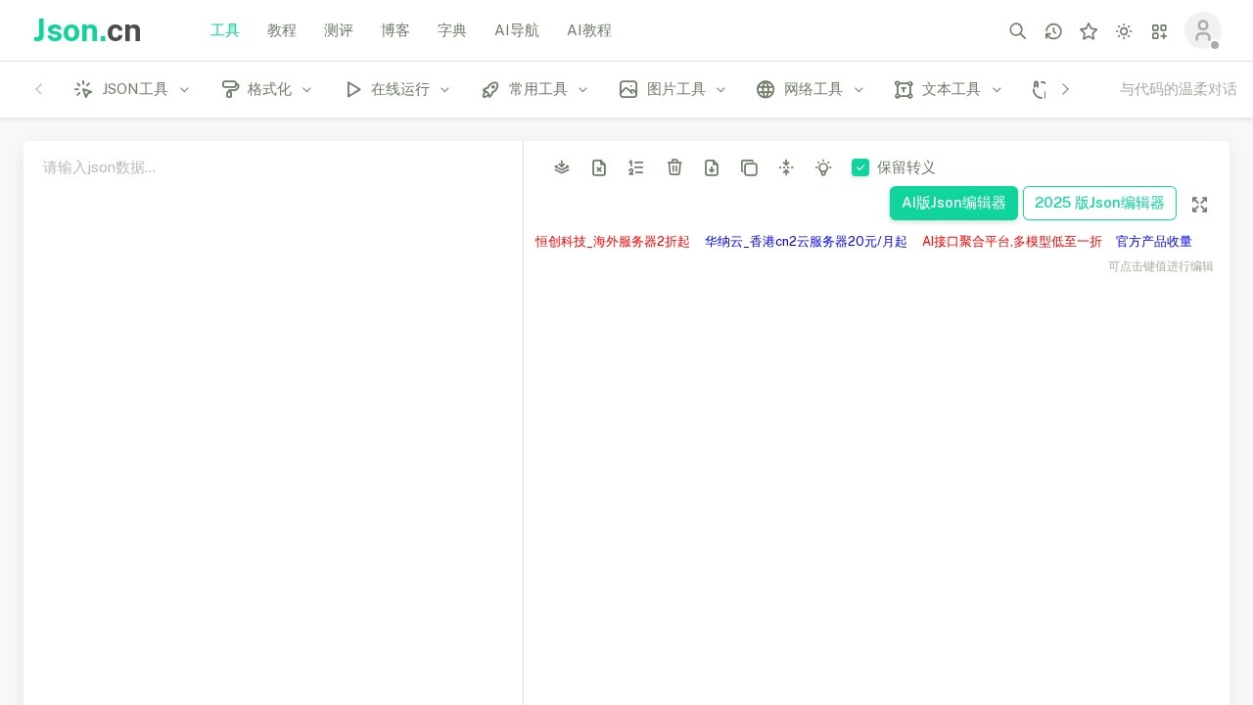
Task: Expand the output panel to fullscreen
Action: pos(1199,205)
